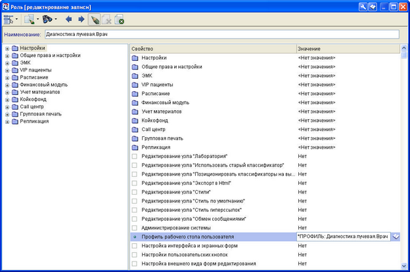The image size is (410, 272).
Task: Click the ЭМК folder icon in property list
Action: 135,76
